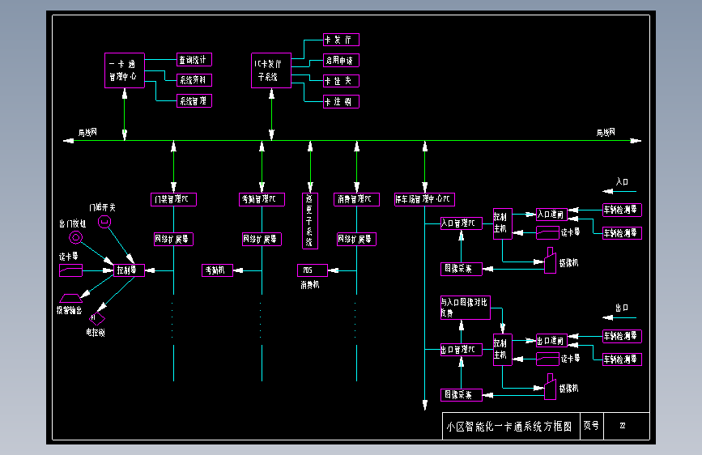The image size is (702, 455).
Task: Click the 入口 direction arrow
Action: pyautogui.click(x=619, y=191)
